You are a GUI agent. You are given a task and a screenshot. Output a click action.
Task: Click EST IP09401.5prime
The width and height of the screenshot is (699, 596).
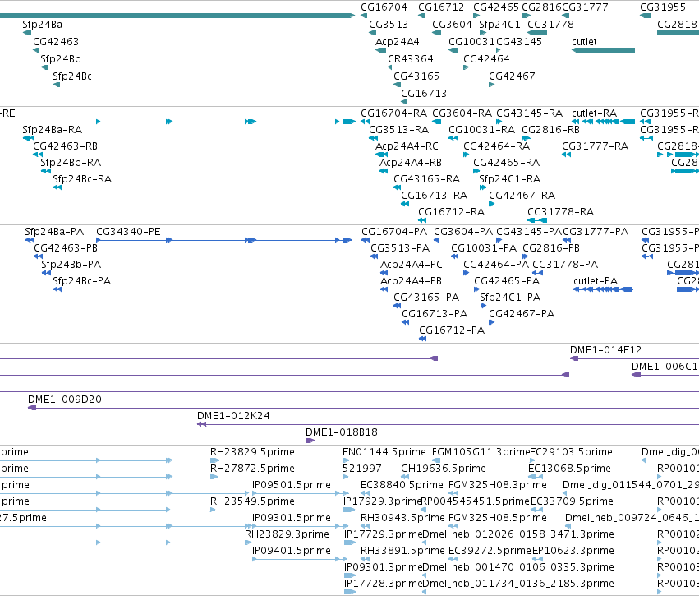pos(291,551)
